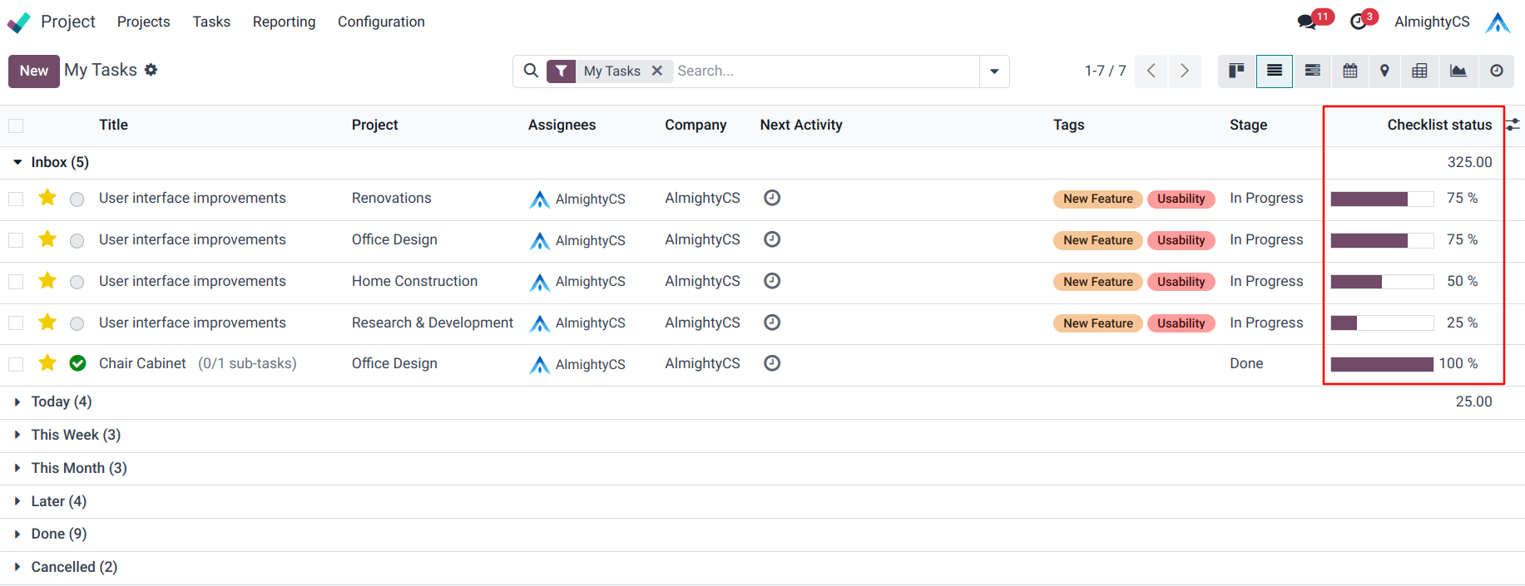Switch to Kanban view
1525x586 pixels.
pyautogui.click(x=1236, y=71)
